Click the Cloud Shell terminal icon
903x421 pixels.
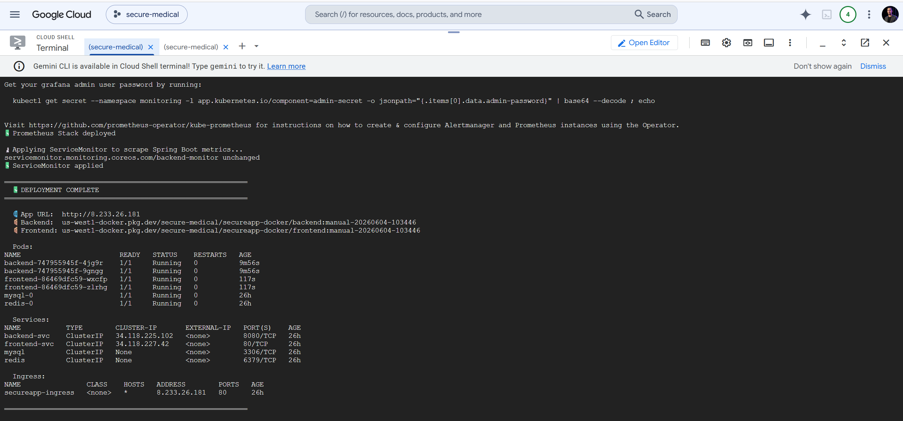[18, 43]
